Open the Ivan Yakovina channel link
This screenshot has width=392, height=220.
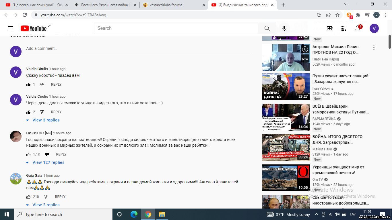(x=323, y=89)
